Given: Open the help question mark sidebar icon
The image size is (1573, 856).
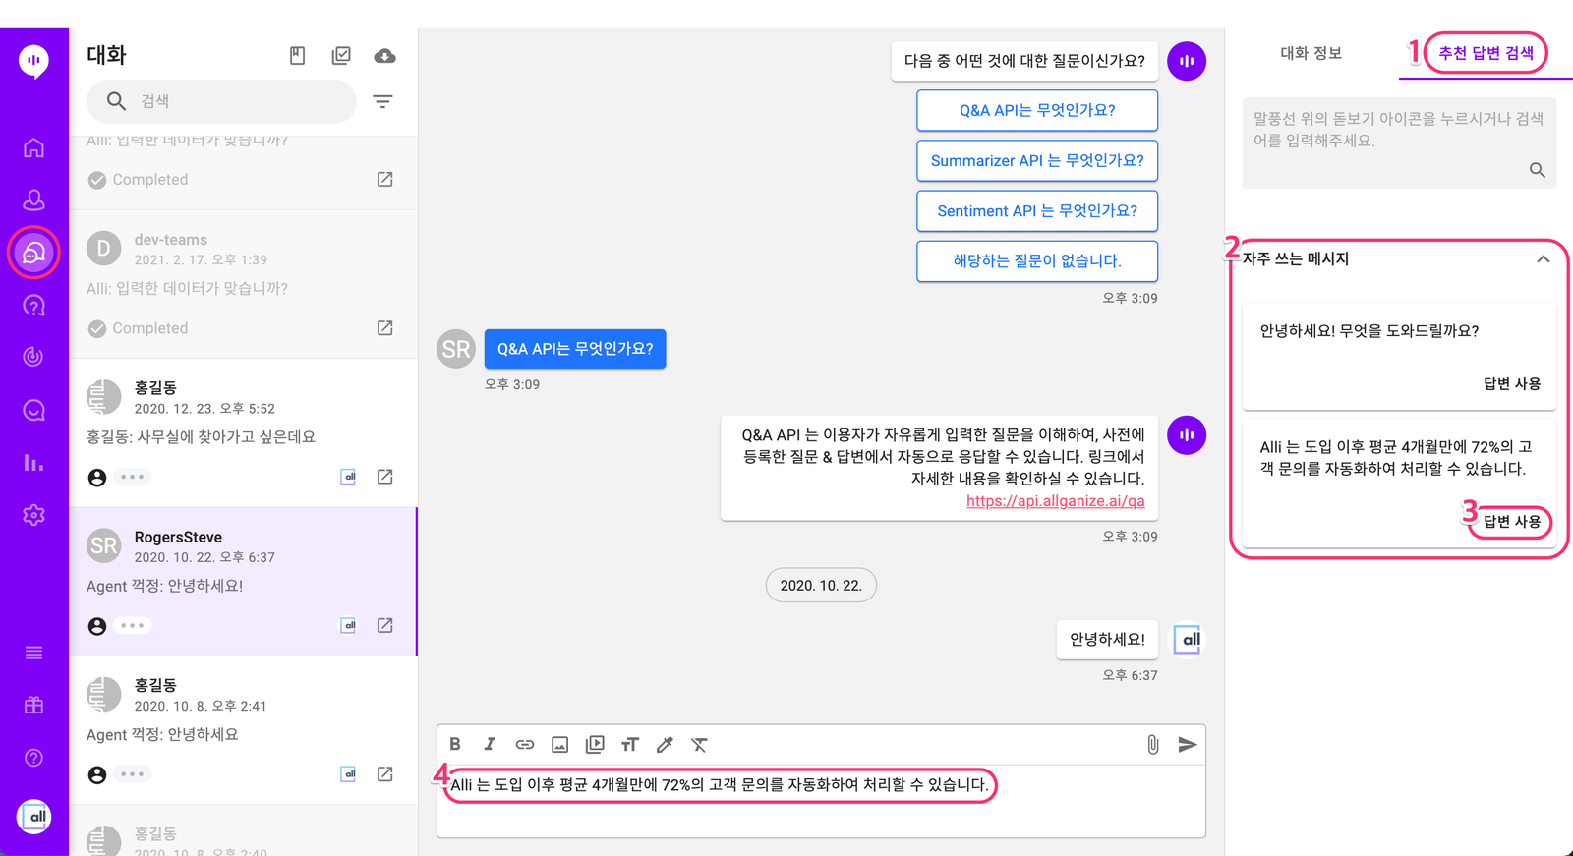Looking at the screenshot, I should coord(33,758).
